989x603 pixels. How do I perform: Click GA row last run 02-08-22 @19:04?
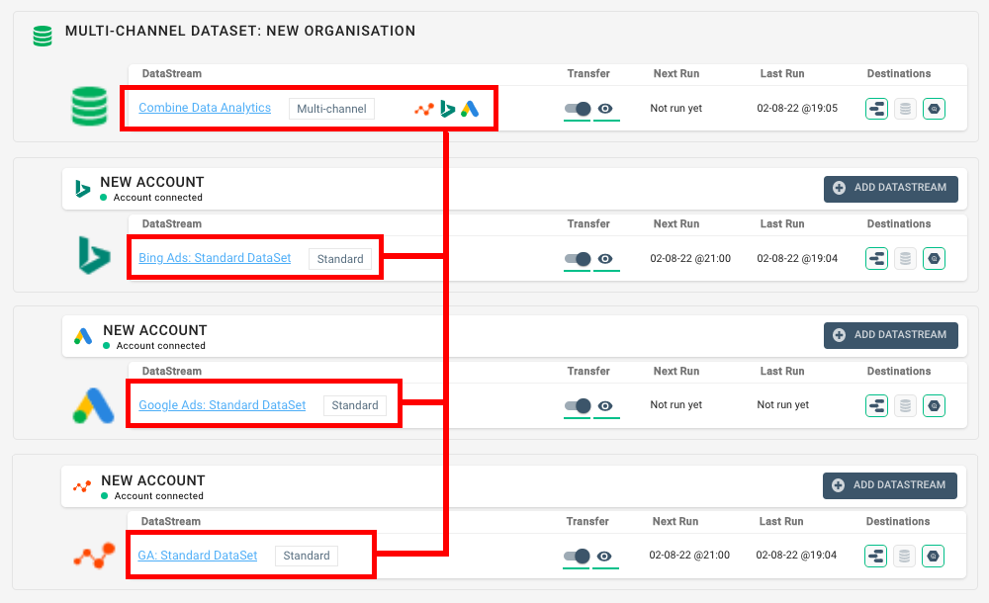(796, 556)
